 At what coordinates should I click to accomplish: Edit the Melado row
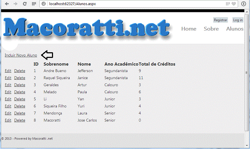point(8,92)
